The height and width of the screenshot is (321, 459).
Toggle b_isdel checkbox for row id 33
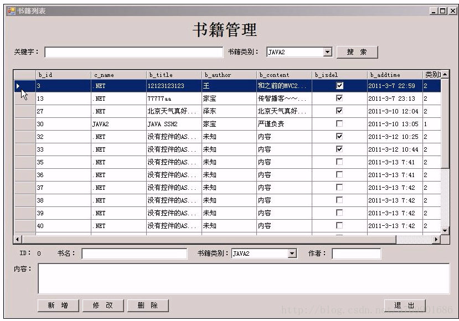pos(339,149)
